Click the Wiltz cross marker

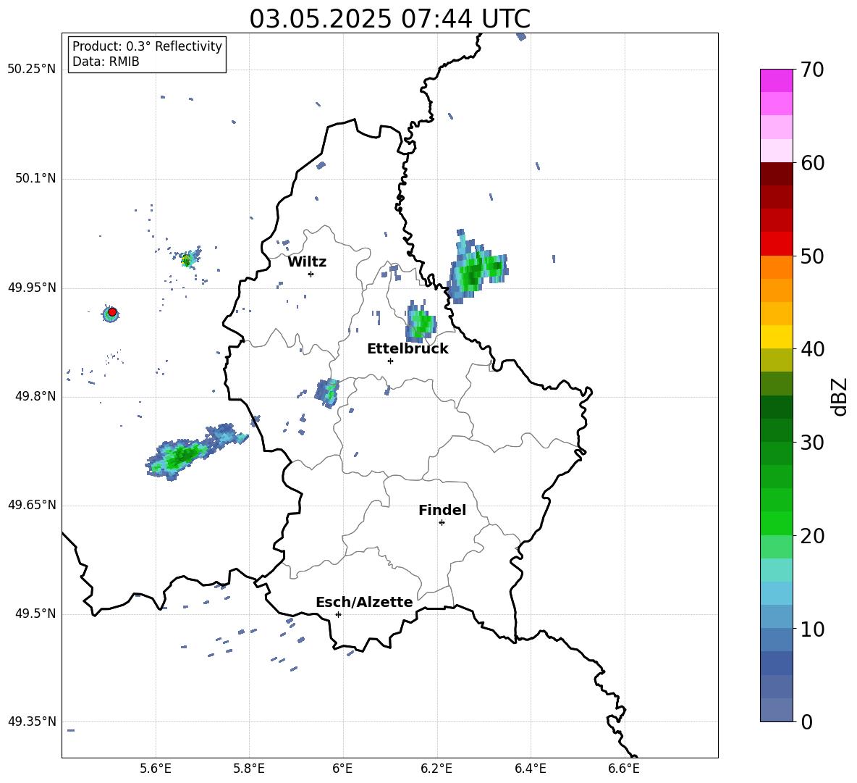(x=311, y=274)
